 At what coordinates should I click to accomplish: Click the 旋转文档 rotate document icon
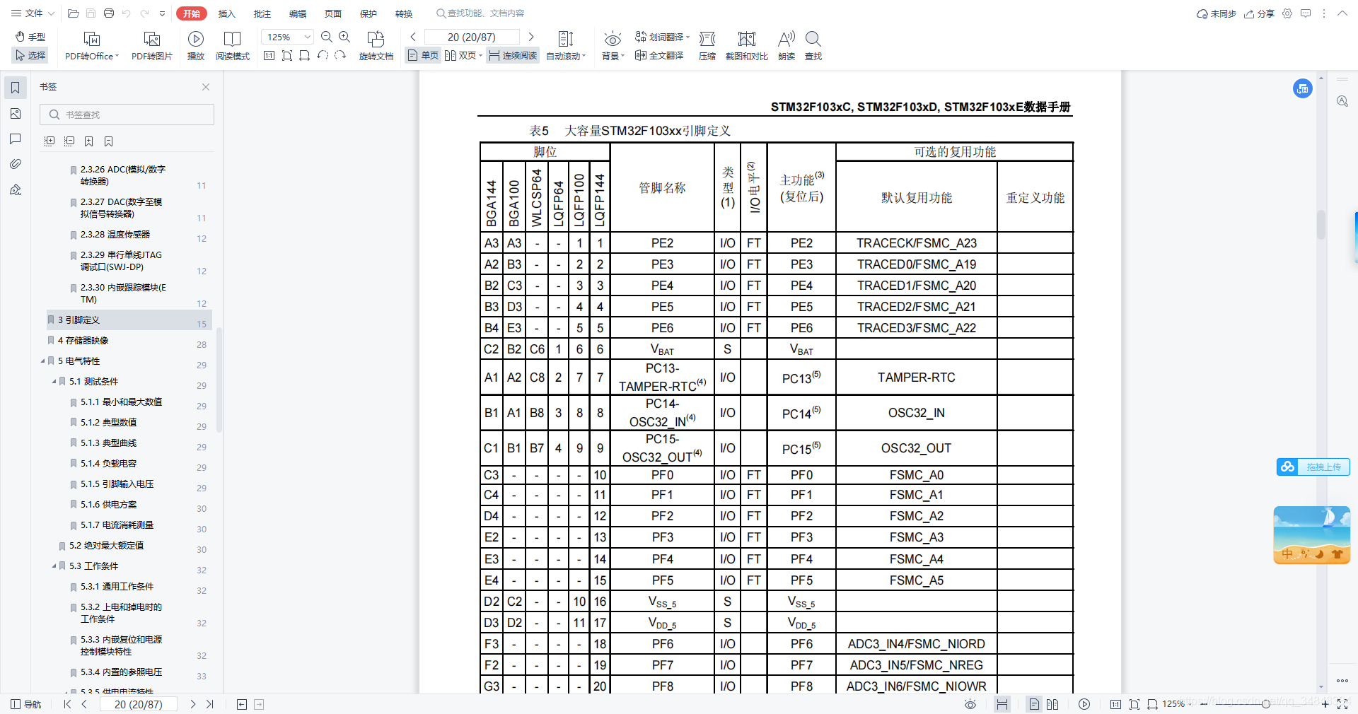click(x=376, y=39)
